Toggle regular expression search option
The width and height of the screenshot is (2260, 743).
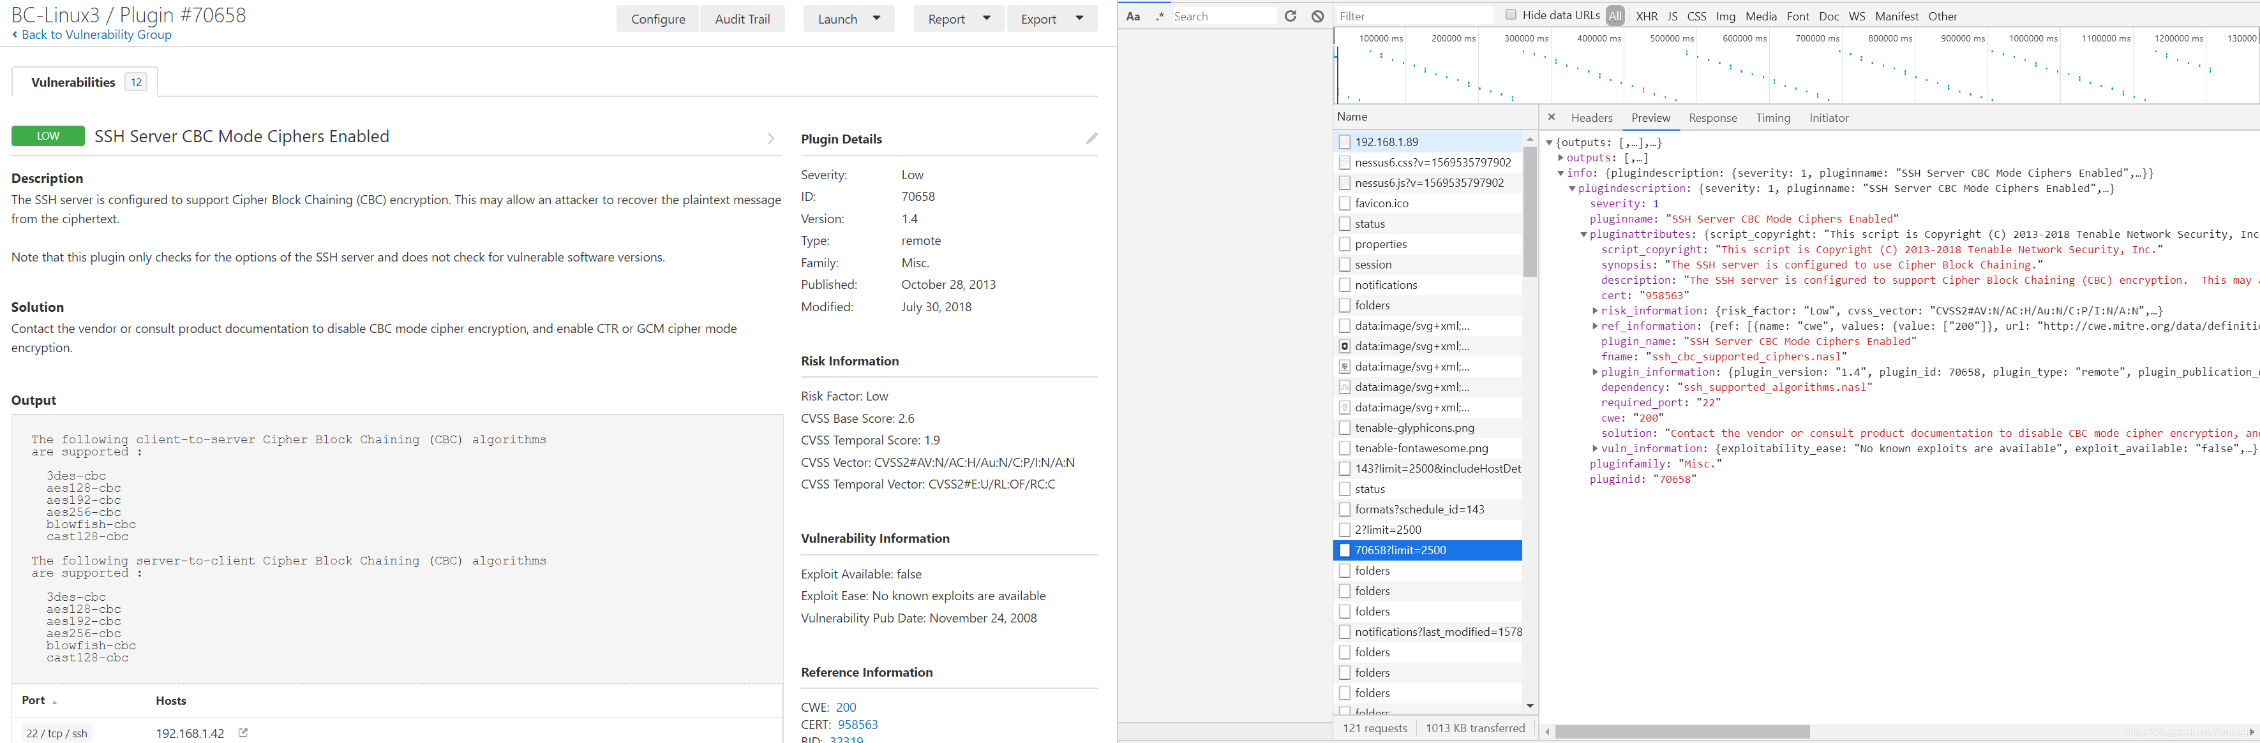coord(1160,17)
